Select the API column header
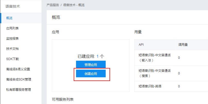208x104 pixels. coord(155,45)
